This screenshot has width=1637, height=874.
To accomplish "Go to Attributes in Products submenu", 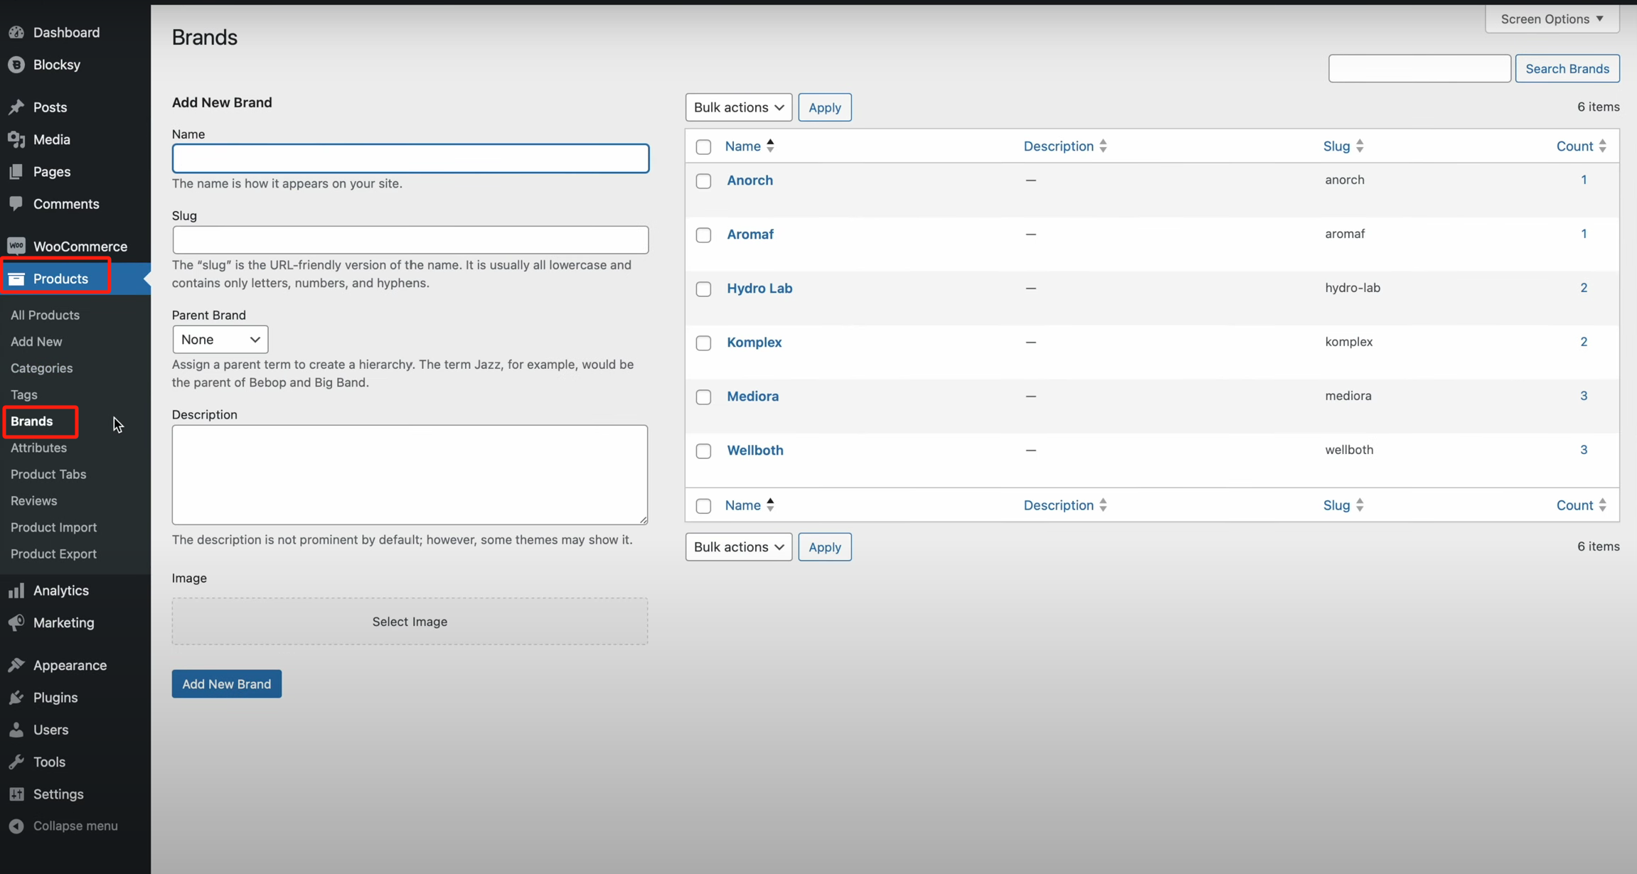I will [38, 448].
